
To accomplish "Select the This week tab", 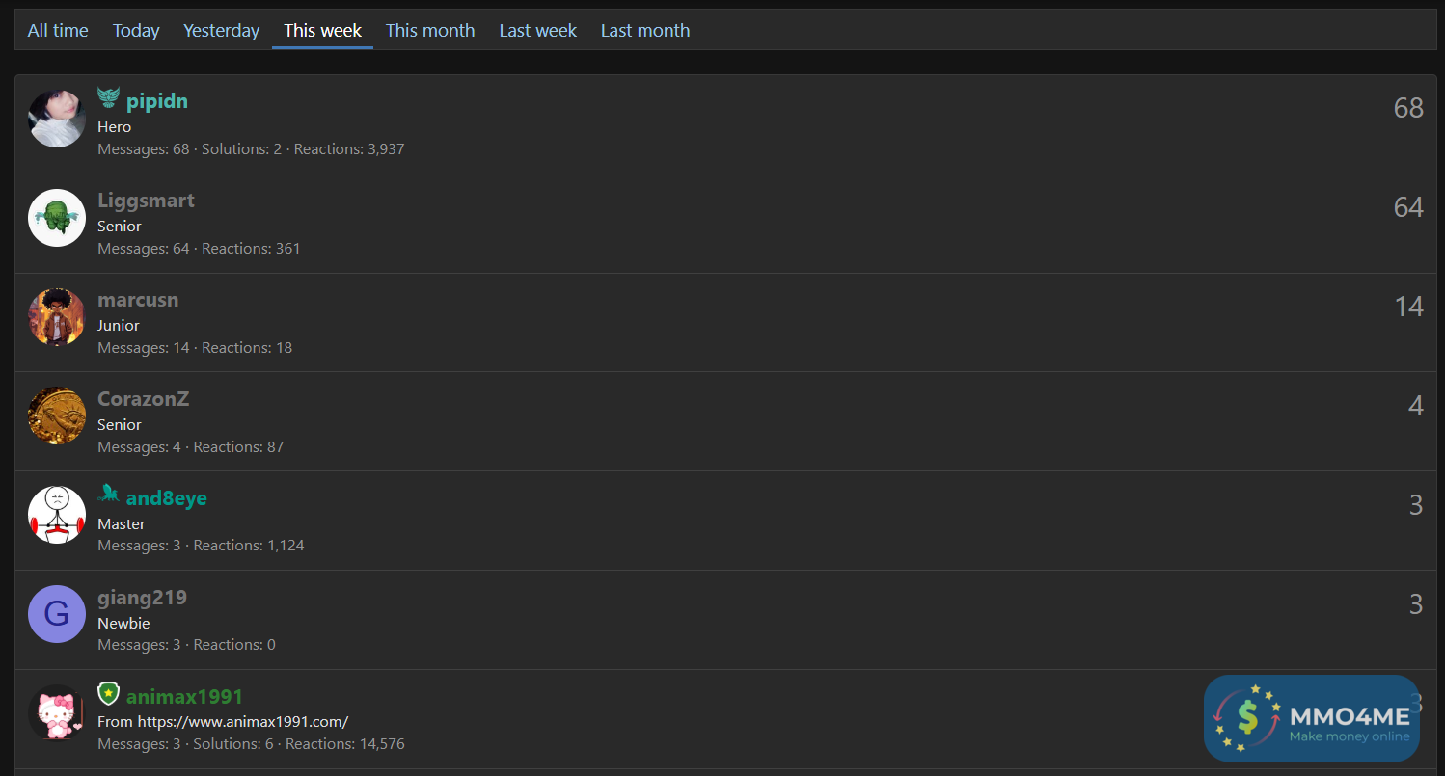I will coord(322,30).
